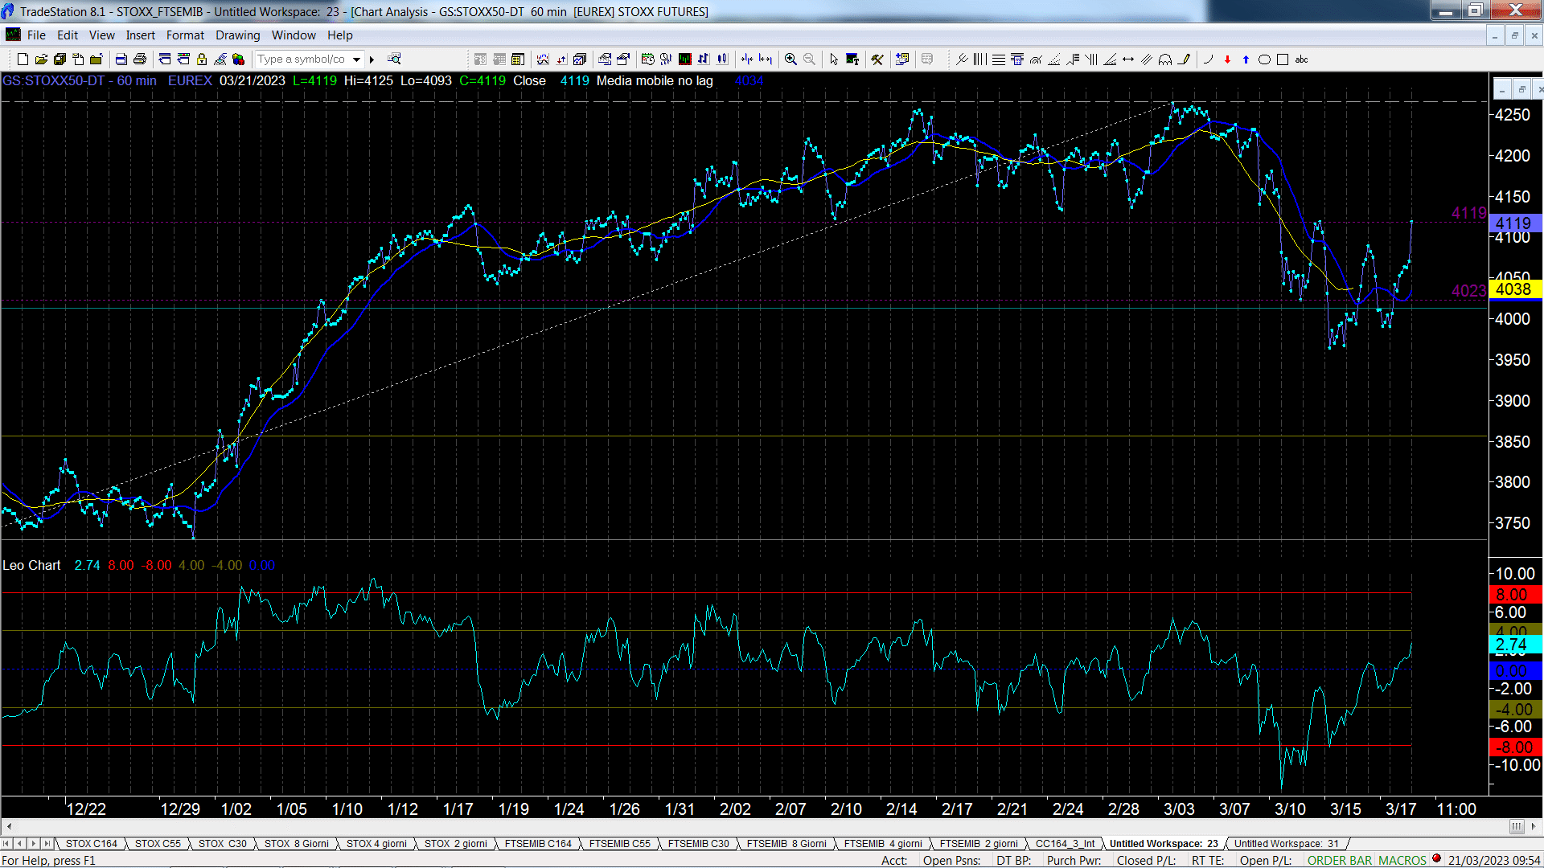
Task: Select the red down arrow tool
Action: click(x=1227, y=59)
